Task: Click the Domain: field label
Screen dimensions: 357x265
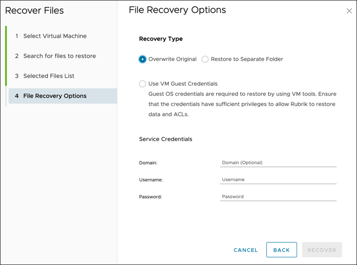Action: [x=148, y=163]
